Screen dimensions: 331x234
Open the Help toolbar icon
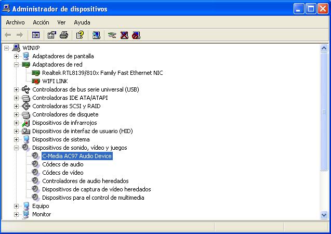point(80,35)
